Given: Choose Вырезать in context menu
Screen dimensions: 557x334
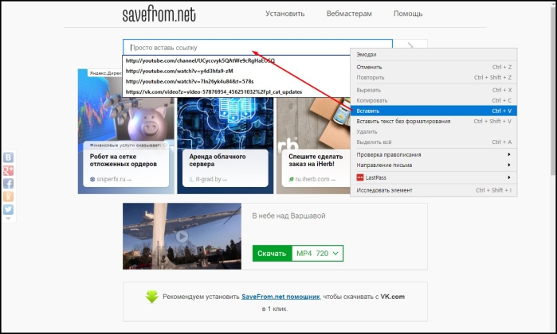Looking at the screenshot, I should (433, 90).
